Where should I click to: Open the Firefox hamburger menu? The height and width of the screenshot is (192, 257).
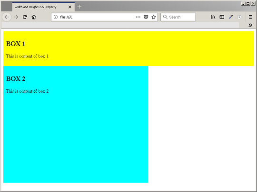250,17
